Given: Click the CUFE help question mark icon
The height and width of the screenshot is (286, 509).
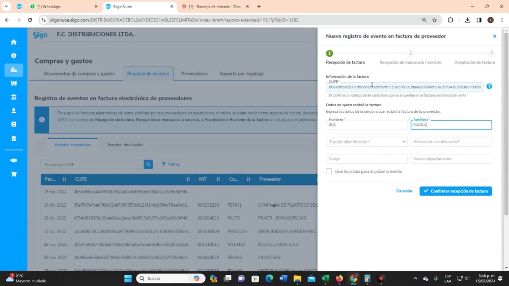Looking at the screenshot, I should [x=489, y=86].
